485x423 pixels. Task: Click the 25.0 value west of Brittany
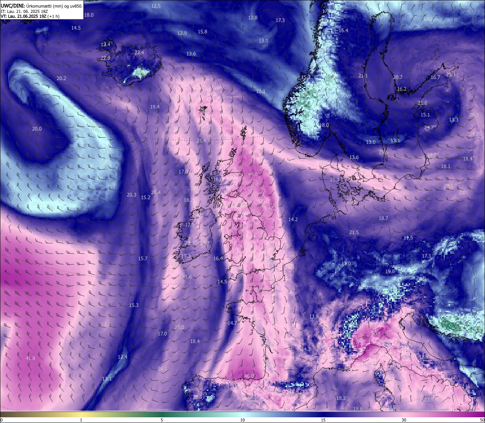click(x=179, y=327)
